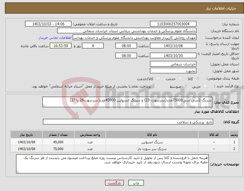Click delivery province field خراسان شمالی
This screenshot has width=244, height=191.
point(173,64)
